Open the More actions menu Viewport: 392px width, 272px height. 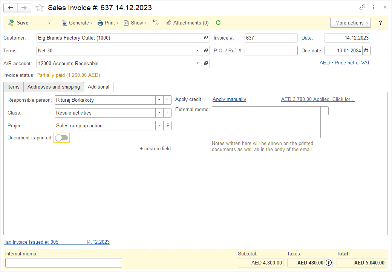[x=350, y=23]
